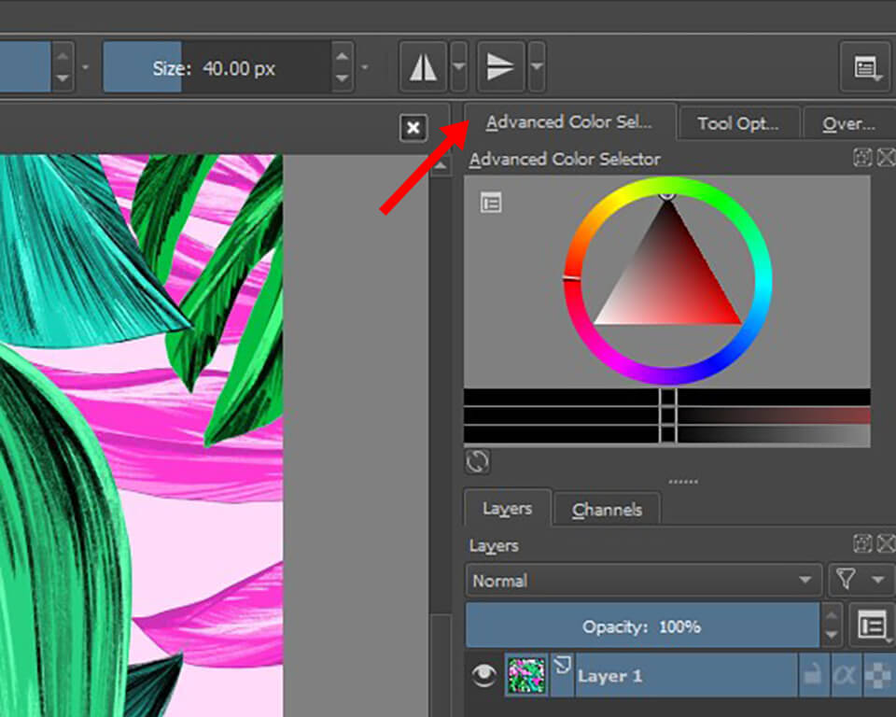Hide Layer 1 using the eye toggle
The image size is (896, 717).
tap(483, 675)
